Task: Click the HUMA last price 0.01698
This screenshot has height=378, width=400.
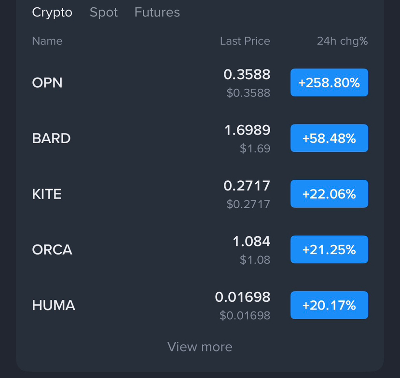Action: tap(242, 297)
